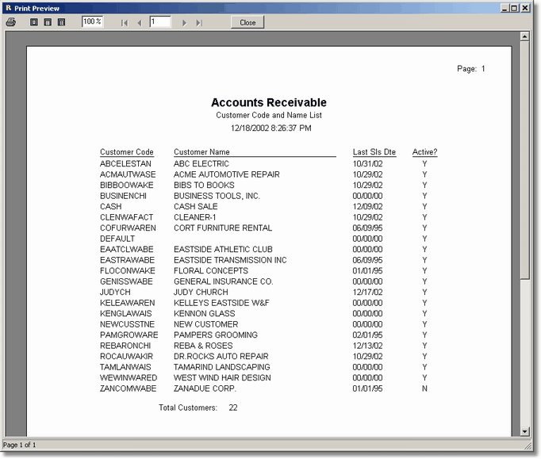Click KELLEYS EASTSIDE W&F name
Image resolution: width=541 pixels, height=459 pixels.
pos(221,303)
